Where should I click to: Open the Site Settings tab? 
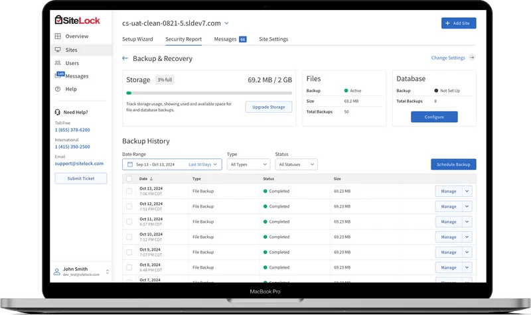[273, 39]
